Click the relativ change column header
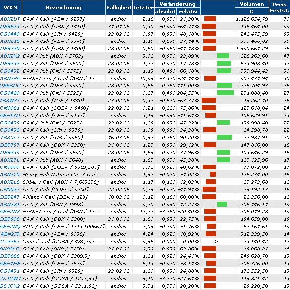The width and height of the screenshot is (290, 290). (x=188, y=11)
